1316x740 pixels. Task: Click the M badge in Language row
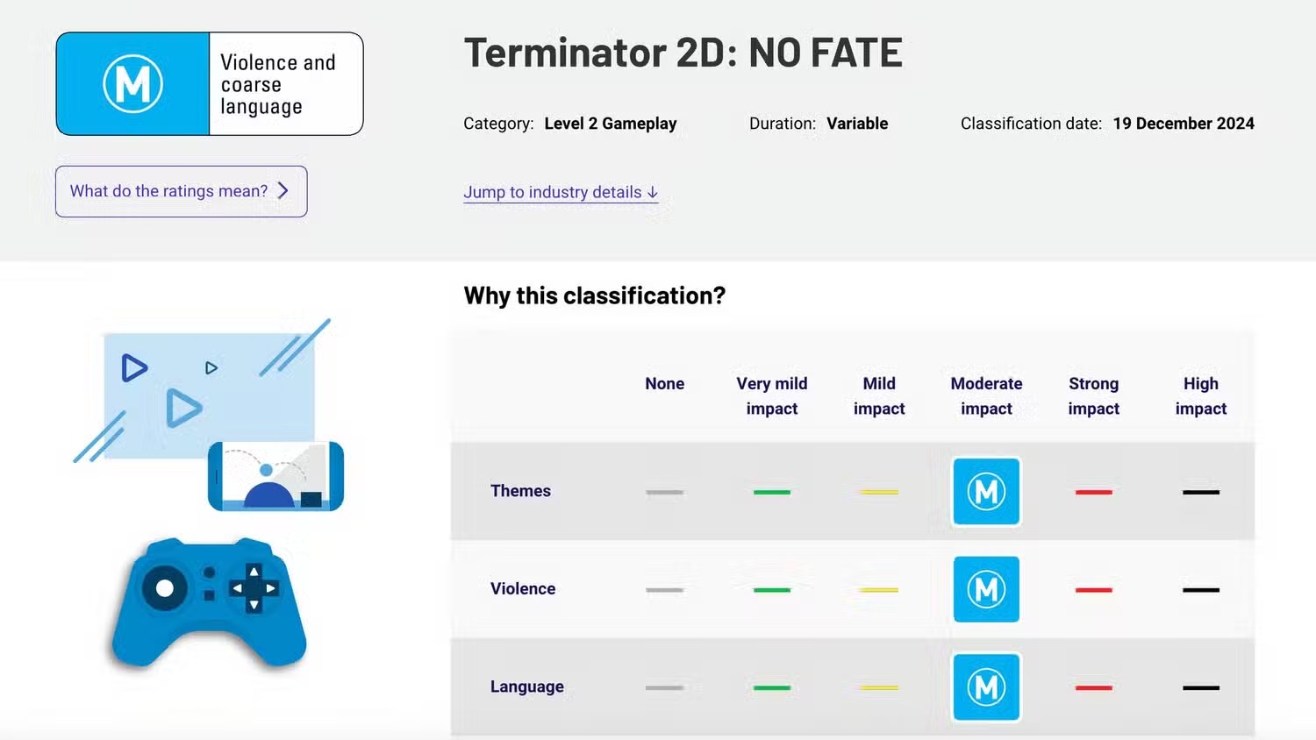click(986, 687)
